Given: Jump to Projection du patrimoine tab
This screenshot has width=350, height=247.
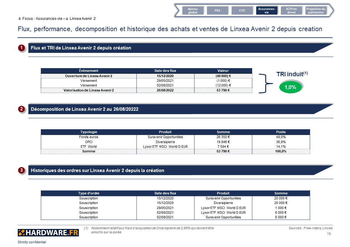Looking at the screenshot, I should [316, 11].
